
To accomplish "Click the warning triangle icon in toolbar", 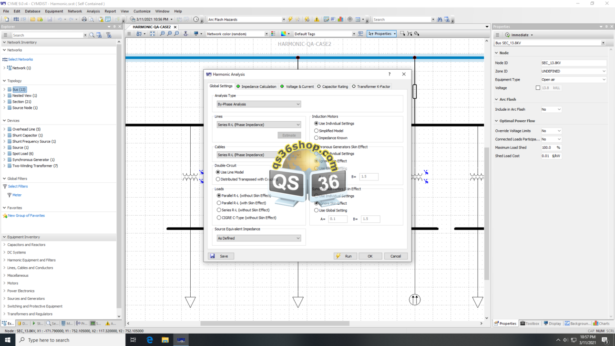I will (317, 20).
